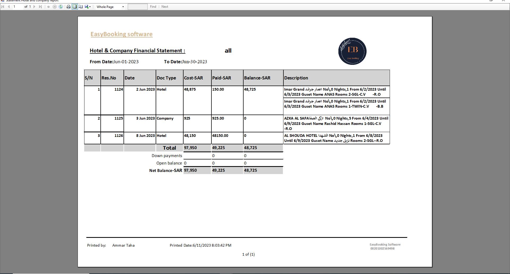Select the Hotel & Company Financial Statement title
Image resolution: width=510 pixels, height=274 pixels.
click(137, 50)
